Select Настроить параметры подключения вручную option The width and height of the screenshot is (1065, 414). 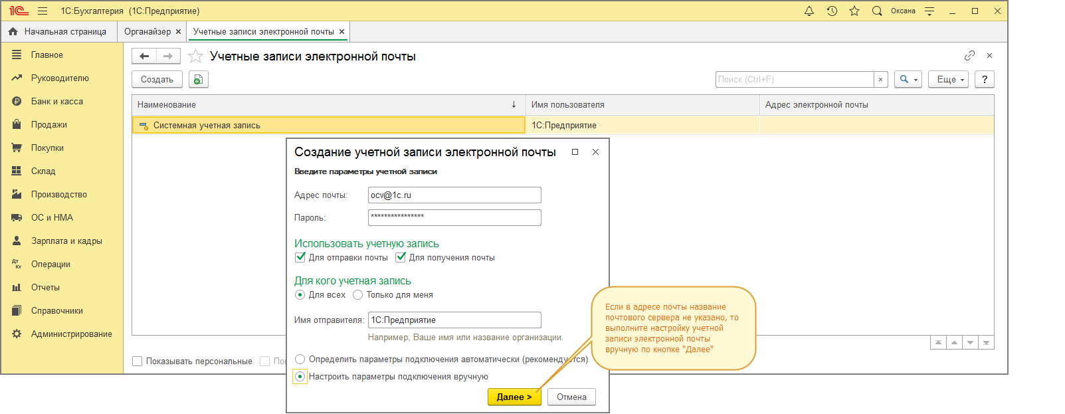300,377
